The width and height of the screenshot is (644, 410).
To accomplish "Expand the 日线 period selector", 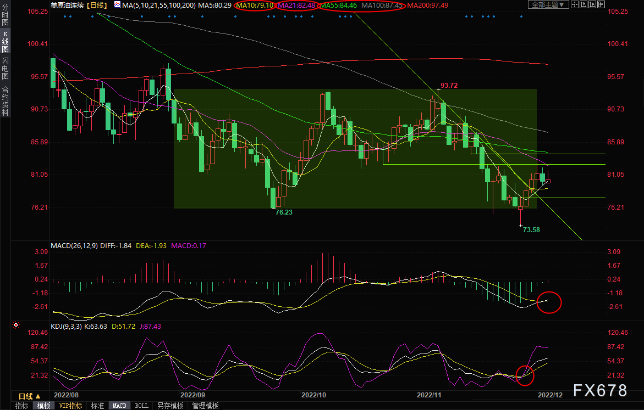I will 30,396.
